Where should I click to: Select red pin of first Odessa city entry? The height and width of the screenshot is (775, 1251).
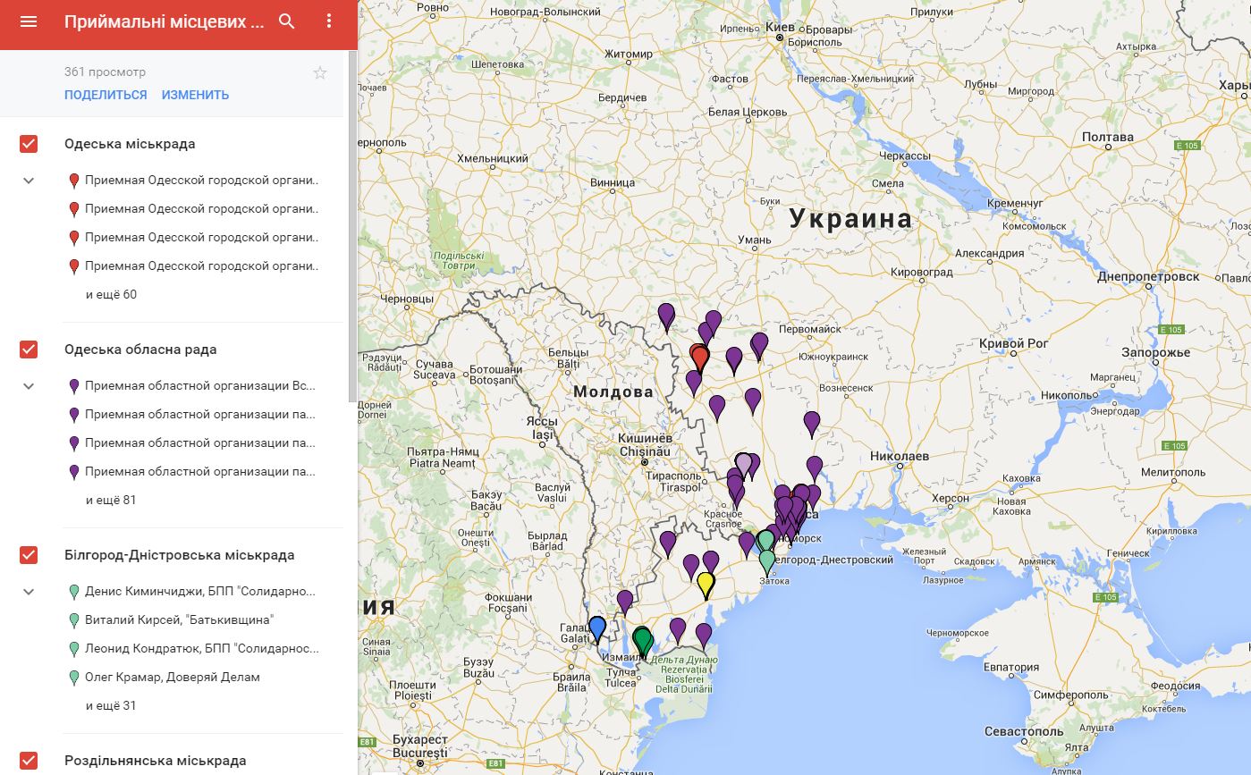pos(74,181)
